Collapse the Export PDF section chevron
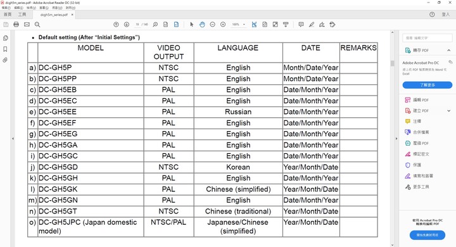 (x=449, y=50)
